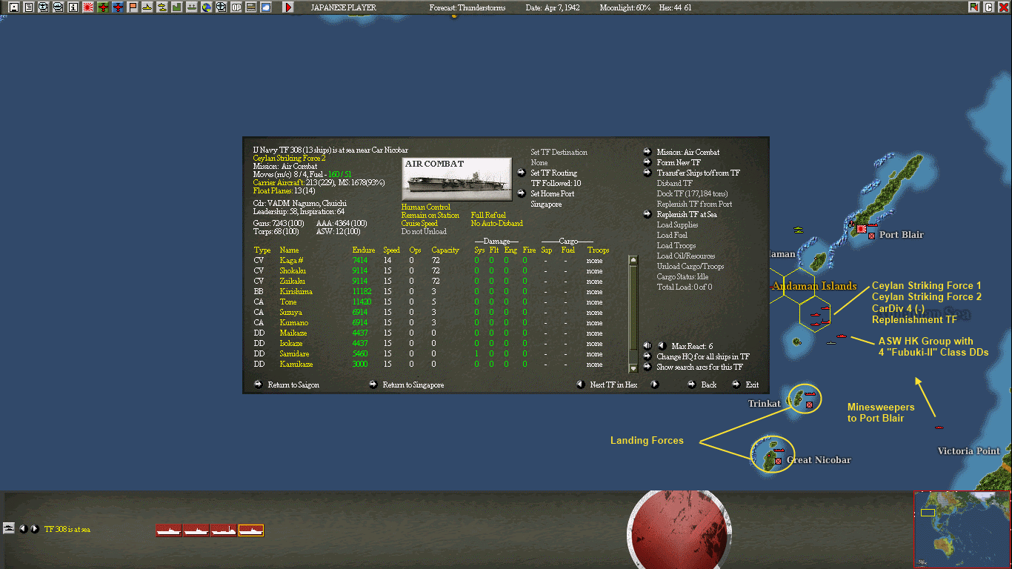Open the text report document icon
This screenshot has width=1012, height=569.
28,7
